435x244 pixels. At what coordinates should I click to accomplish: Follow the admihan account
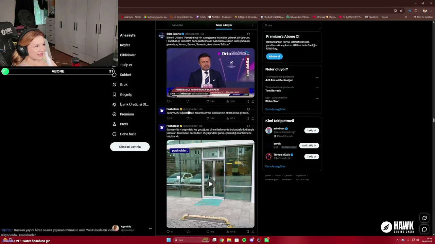(x=312, y=130)
